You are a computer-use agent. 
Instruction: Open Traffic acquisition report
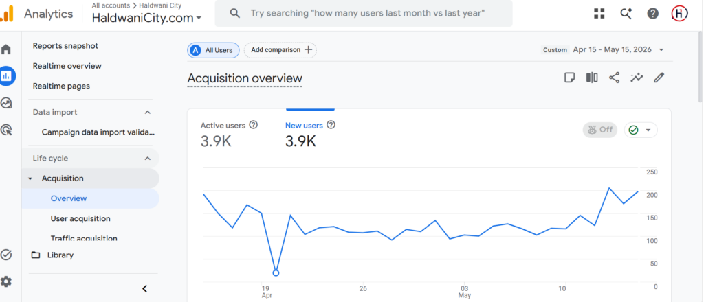point(84,238)
